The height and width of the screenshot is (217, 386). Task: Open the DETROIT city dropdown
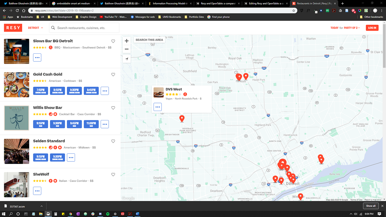36,28
